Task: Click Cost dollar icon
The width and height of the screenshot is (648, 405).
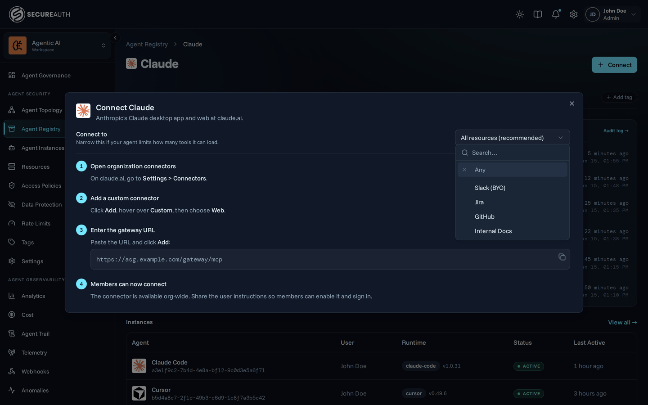Action: tap(12, 315)
